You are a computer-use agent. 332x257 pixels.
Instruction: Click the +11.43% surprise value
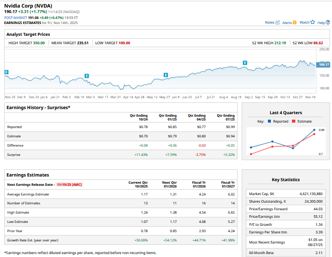[141, 155]
